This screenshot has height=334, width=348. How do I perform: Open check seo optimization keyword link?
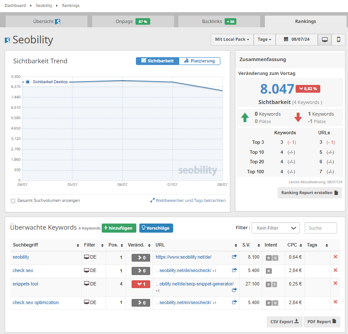pyautogui.click(x=35, y=302)
